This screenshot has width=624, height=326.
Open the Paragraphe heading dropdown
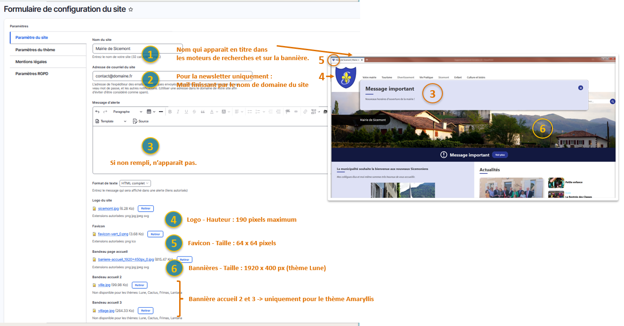[x=127, y=112]
